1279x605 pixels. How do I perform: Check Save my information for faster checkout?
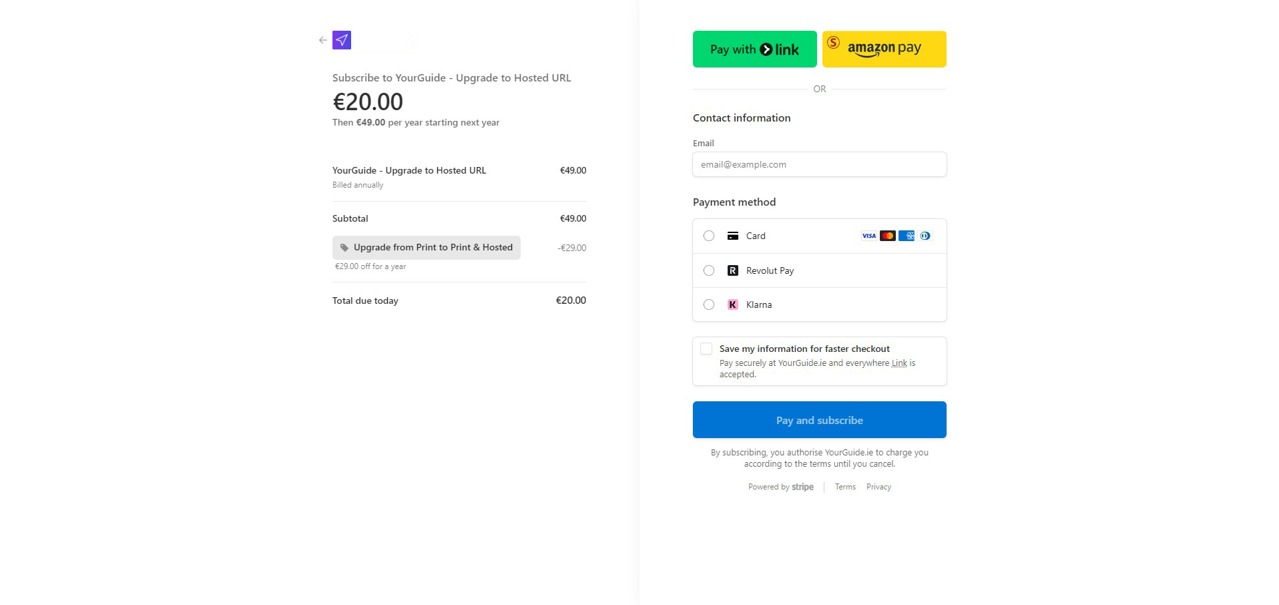point(706,349)
